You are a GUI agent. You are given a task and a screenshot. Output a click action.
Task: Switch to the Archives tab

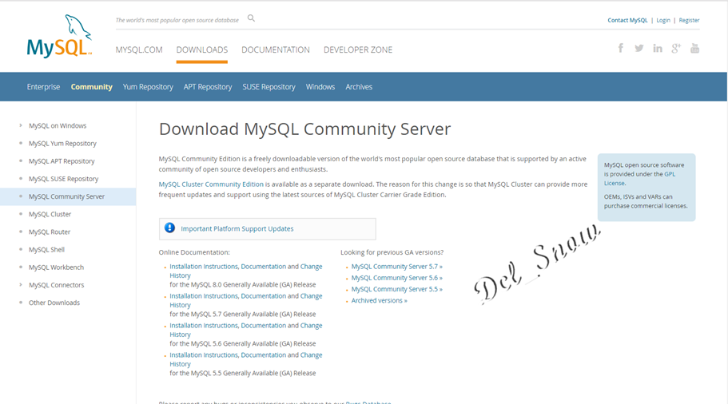tap(359, 87)
